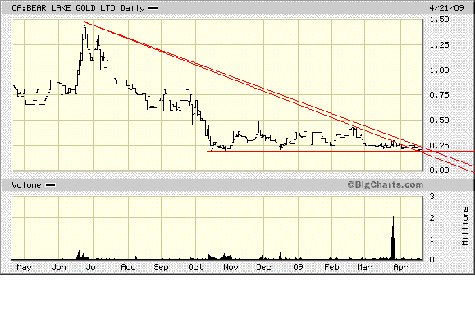Click the volume axis label '3'

coord(432,197)
